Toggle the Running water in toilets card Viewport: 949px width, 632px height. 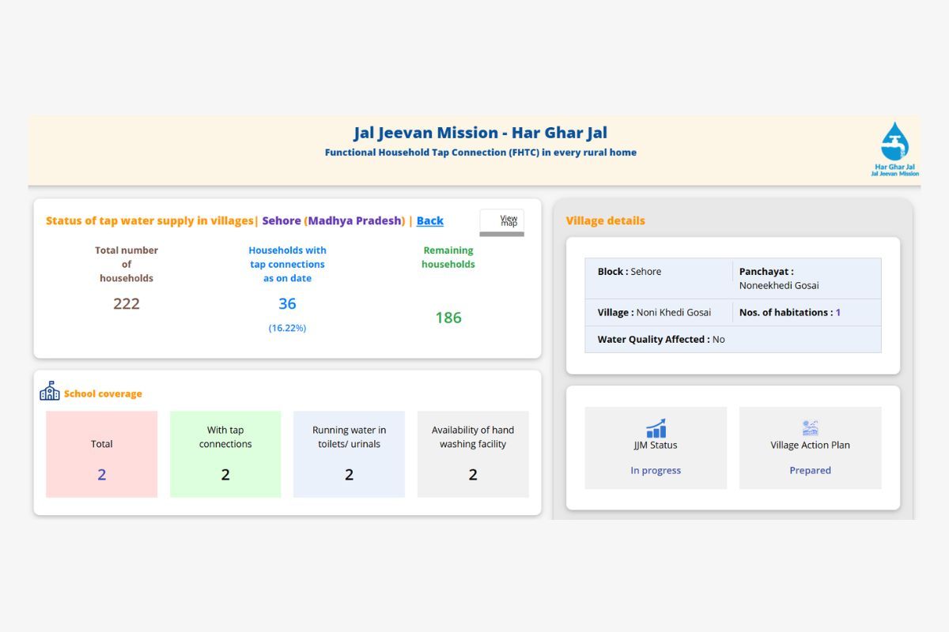tap(349, 453)
